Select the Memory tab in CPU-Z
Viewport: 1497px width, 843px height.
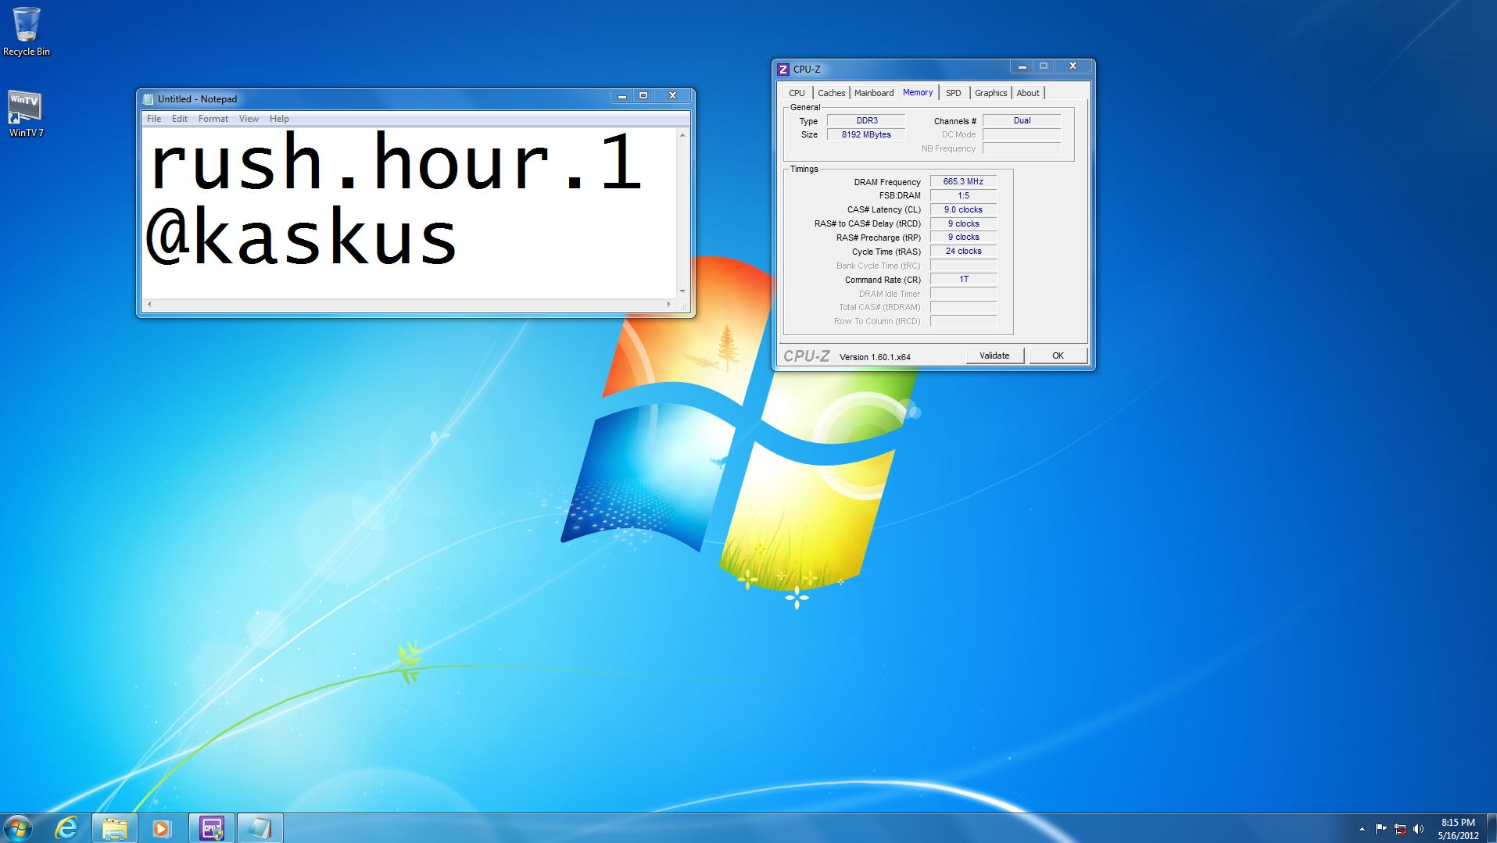(918, 92)
